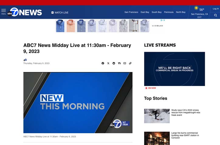Edit the San Francisco weather location
The width and height of the screenshot is (220, 145).
(199, 17)
